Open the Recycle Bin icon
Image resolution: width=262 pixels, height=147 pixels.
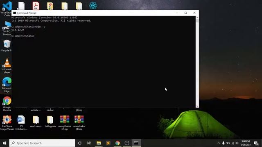pos(7,45)
